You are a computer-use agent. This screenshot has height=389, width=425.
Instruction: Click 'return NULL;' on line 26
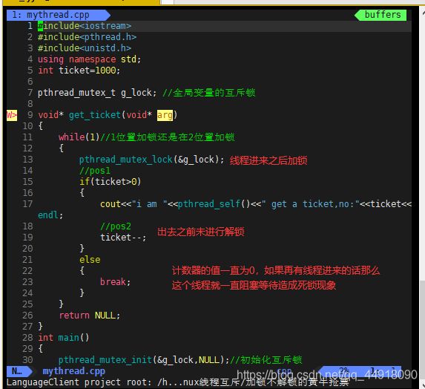coord(90,316)
